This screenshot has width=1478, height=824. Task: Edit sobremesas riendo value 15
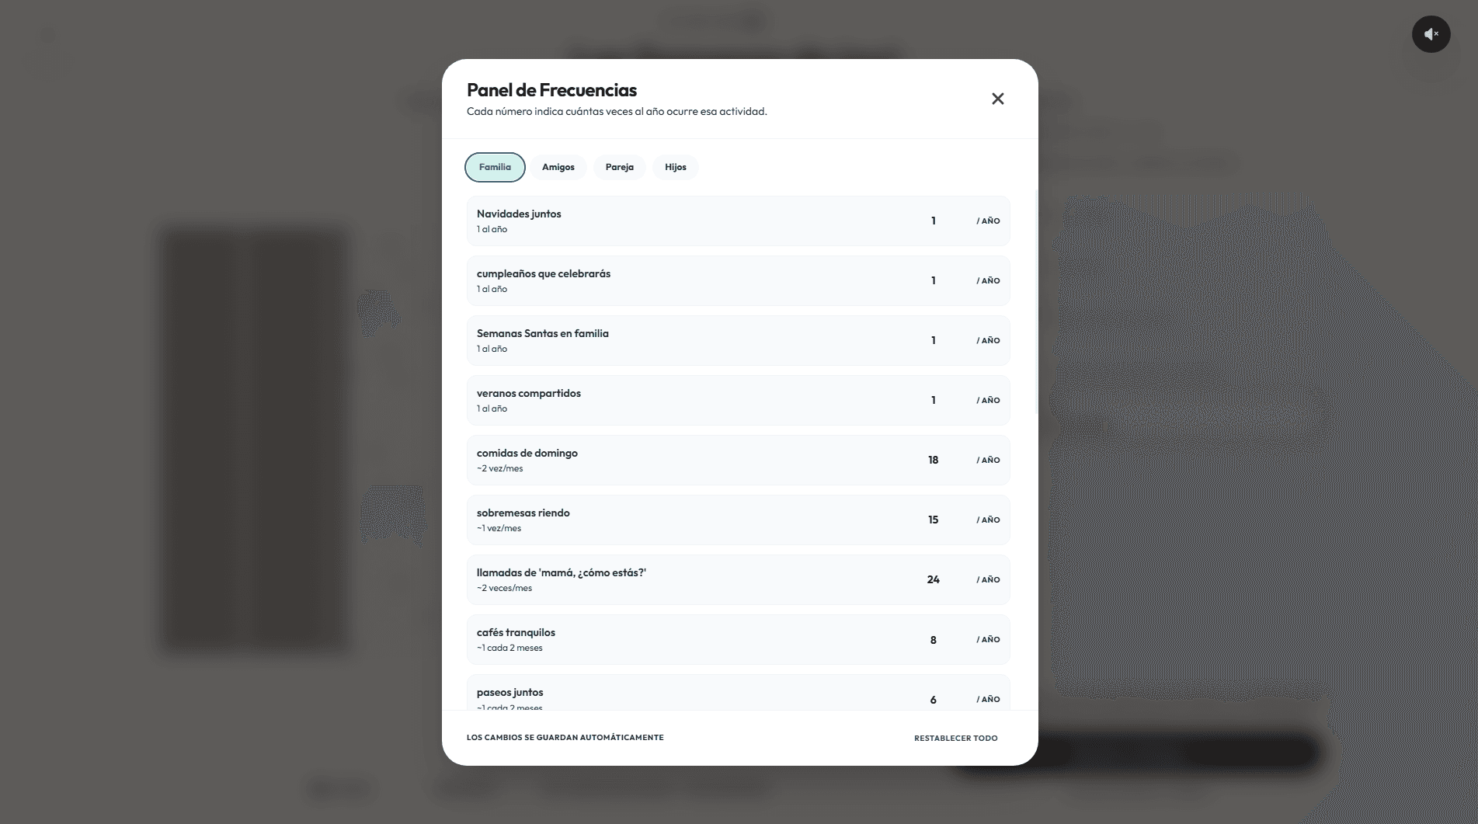coord(934,520)
